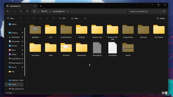Click the navigation pane scrollbar
The height and width of the screenshot is (97, 173).
pyautogui.click(x=25, y=52)
